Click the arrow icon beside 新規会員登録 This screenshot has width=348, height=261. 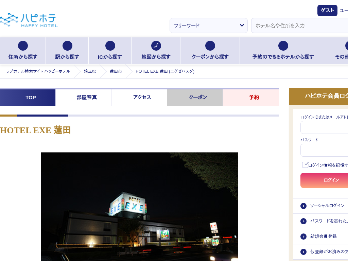[x=303, y=237]
